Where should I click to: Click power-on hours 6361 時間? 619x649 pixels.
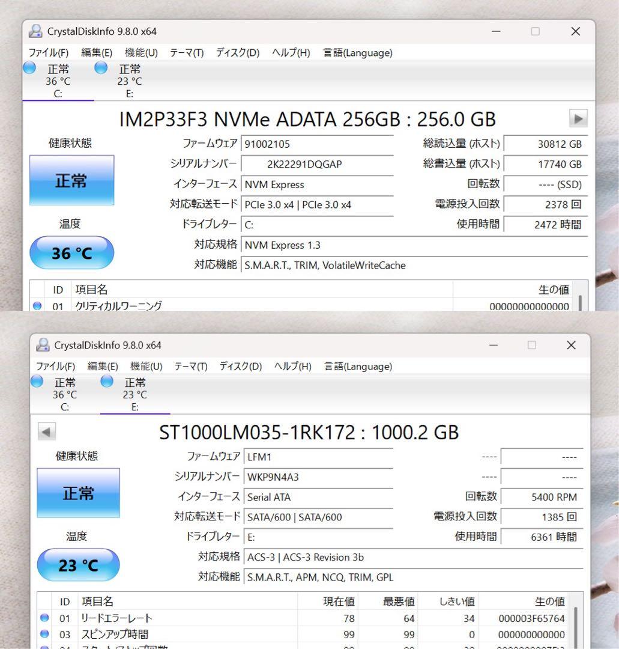542,537
